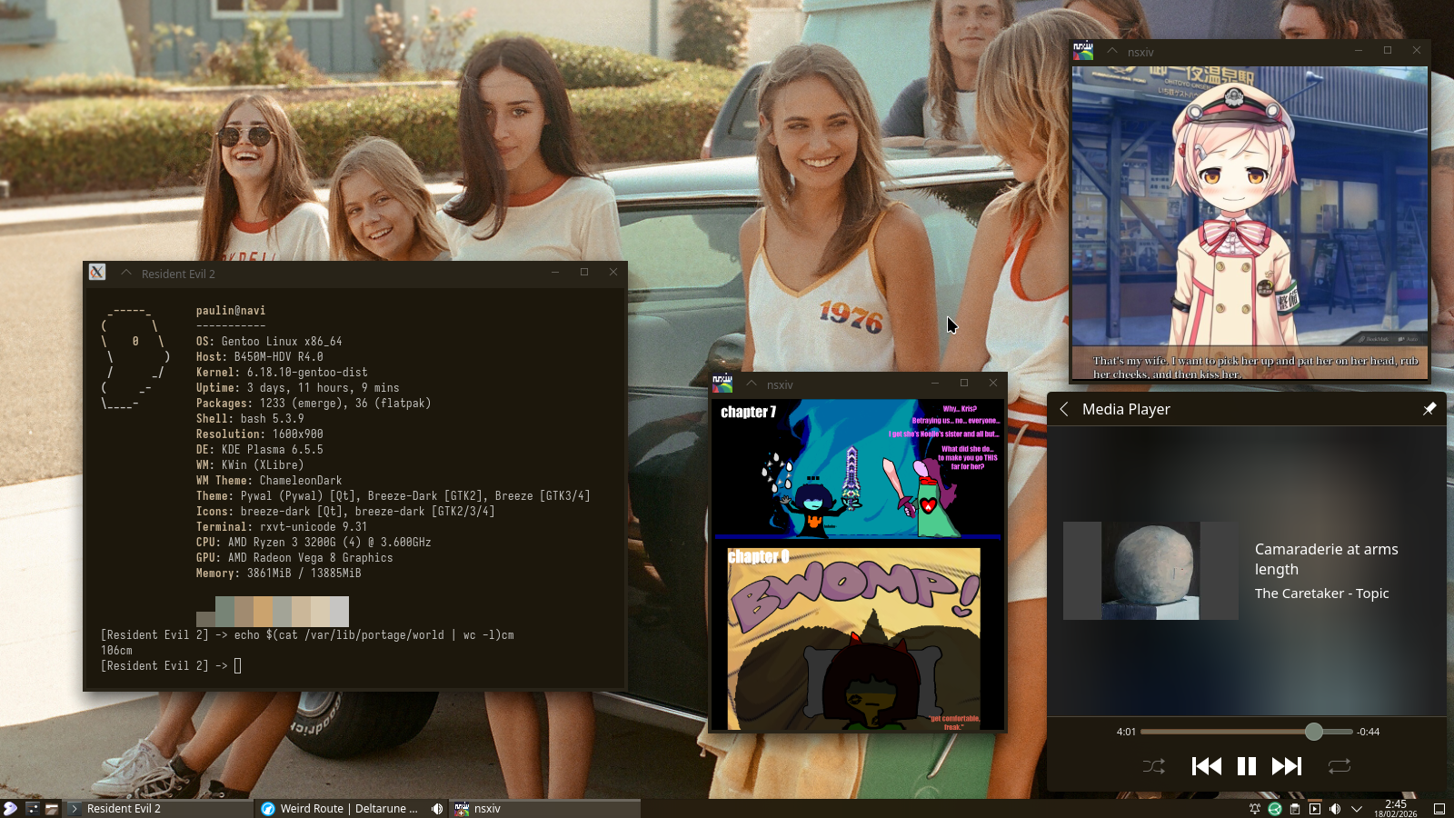Open the application launcher in the taskbar
1454x818 pixels.
[x=10, y=808]
